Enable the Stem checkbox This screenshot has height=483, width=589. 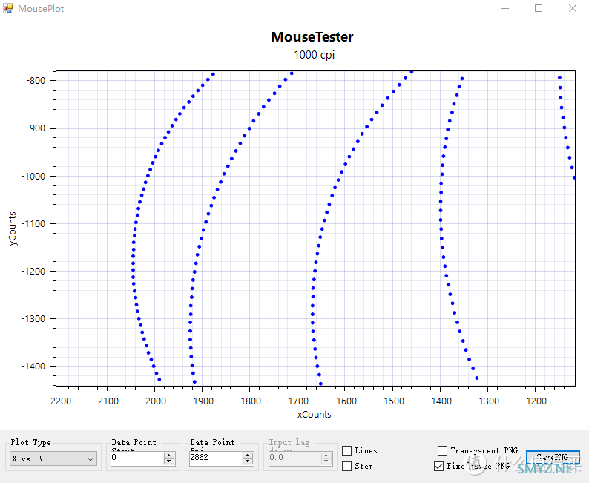[x=347, y=466]
